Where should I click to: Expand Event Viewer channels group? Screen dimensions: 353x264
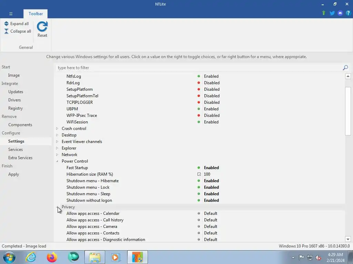pos(57,141)
